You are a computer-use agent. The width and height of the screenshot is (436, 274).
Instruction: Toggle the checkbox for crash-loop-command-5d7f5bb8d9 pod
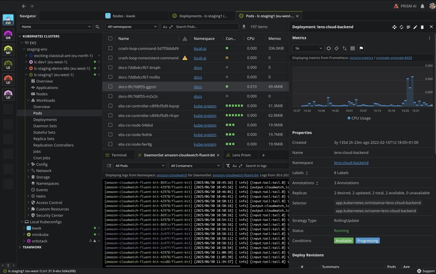(x=110, y=48)
